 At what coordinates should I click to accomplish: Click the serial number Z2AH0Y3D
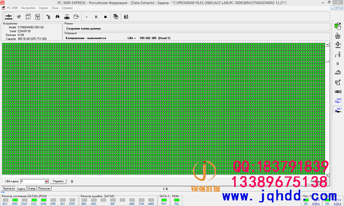click(x=24, y=31)
